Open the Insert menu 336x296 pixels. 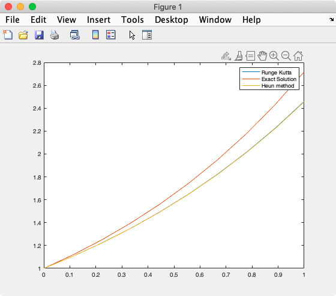click(x=98, y=20)
